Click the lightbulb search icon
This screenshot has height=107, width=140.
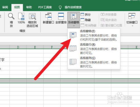pyautogui.click(x=60, y=7)
